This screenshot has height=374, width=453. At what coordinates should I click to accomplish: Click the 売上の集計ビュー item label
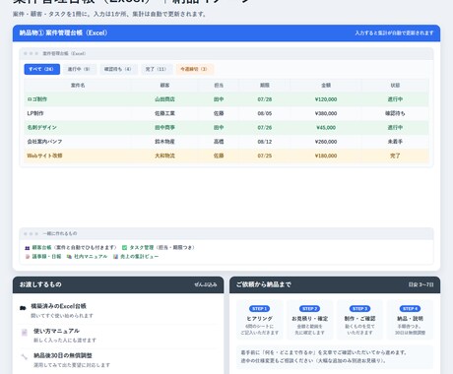coord(139,257)
